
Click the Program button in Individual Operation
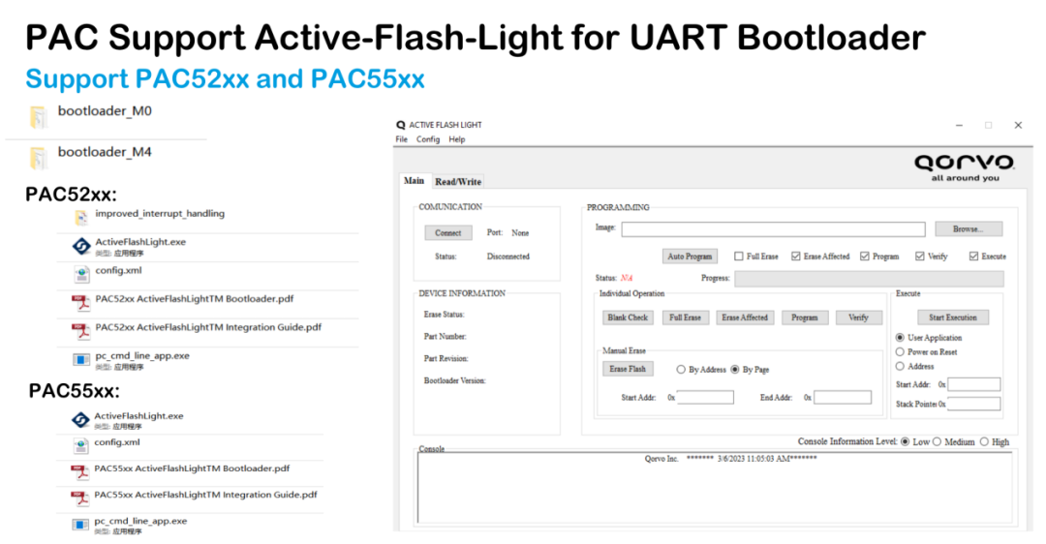click(805, 317)
